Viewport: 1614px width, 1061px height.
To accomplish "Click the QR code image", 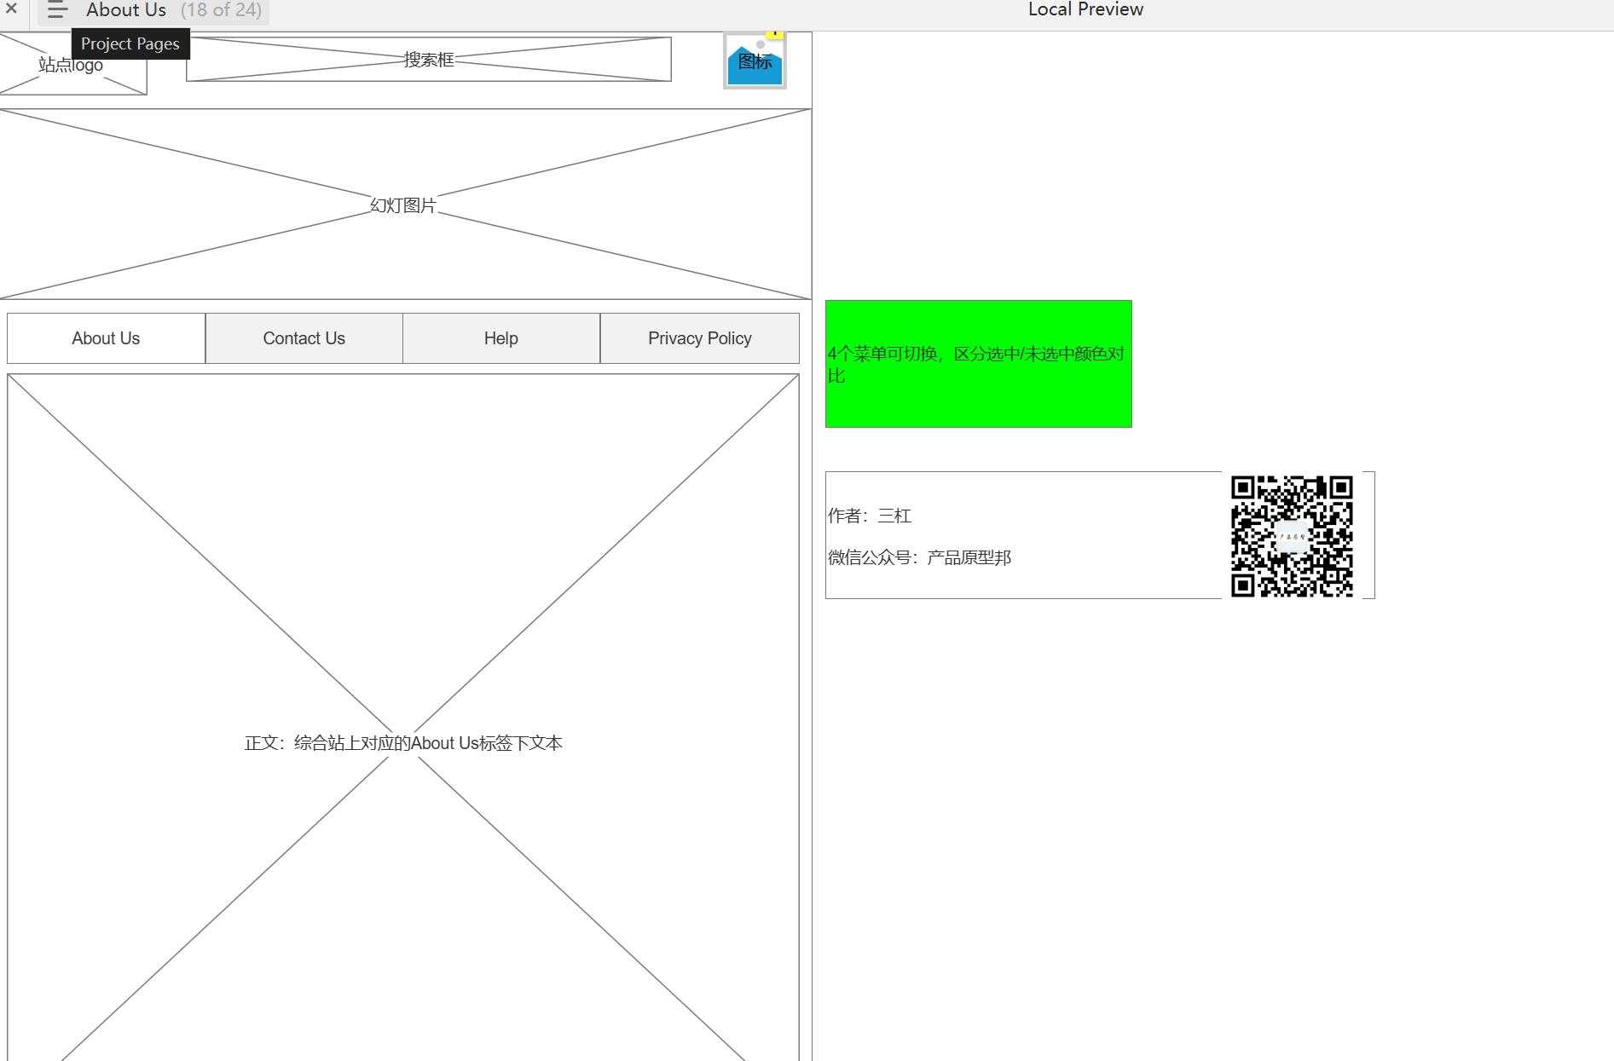I will pos(1291,536).
